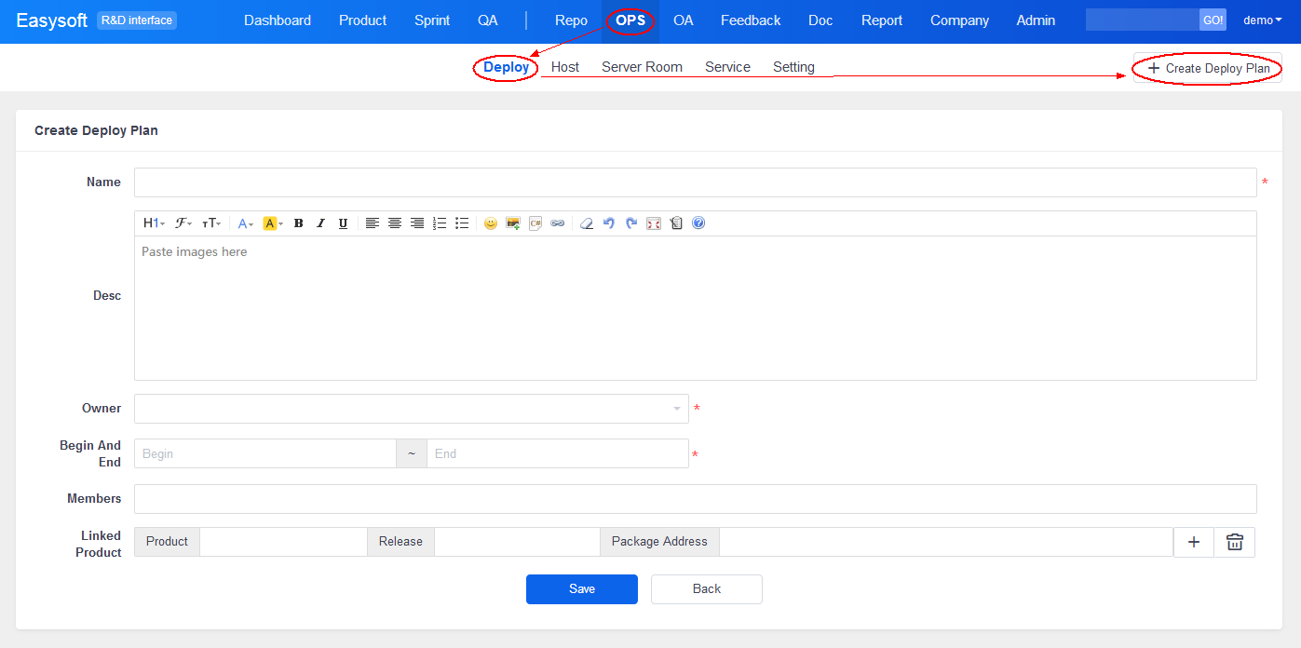Open the editor help icon
The width and height of the screenshot is (1301, 648).
point(698,223)
